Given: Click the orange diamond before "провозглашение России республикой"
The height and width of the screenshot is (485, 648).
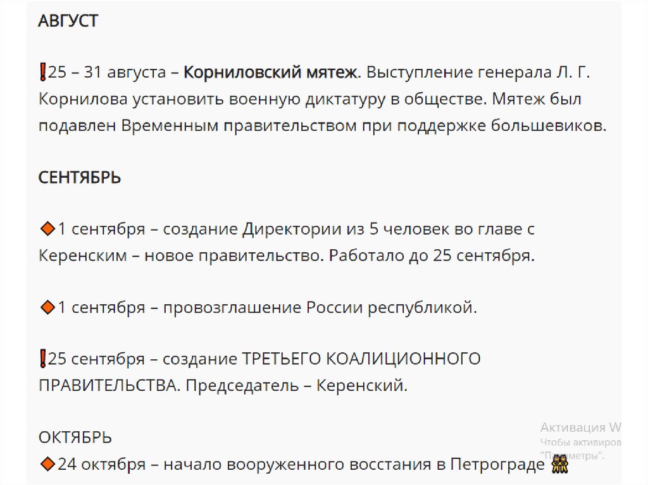Looking at the screenshot, I should 47,307.
